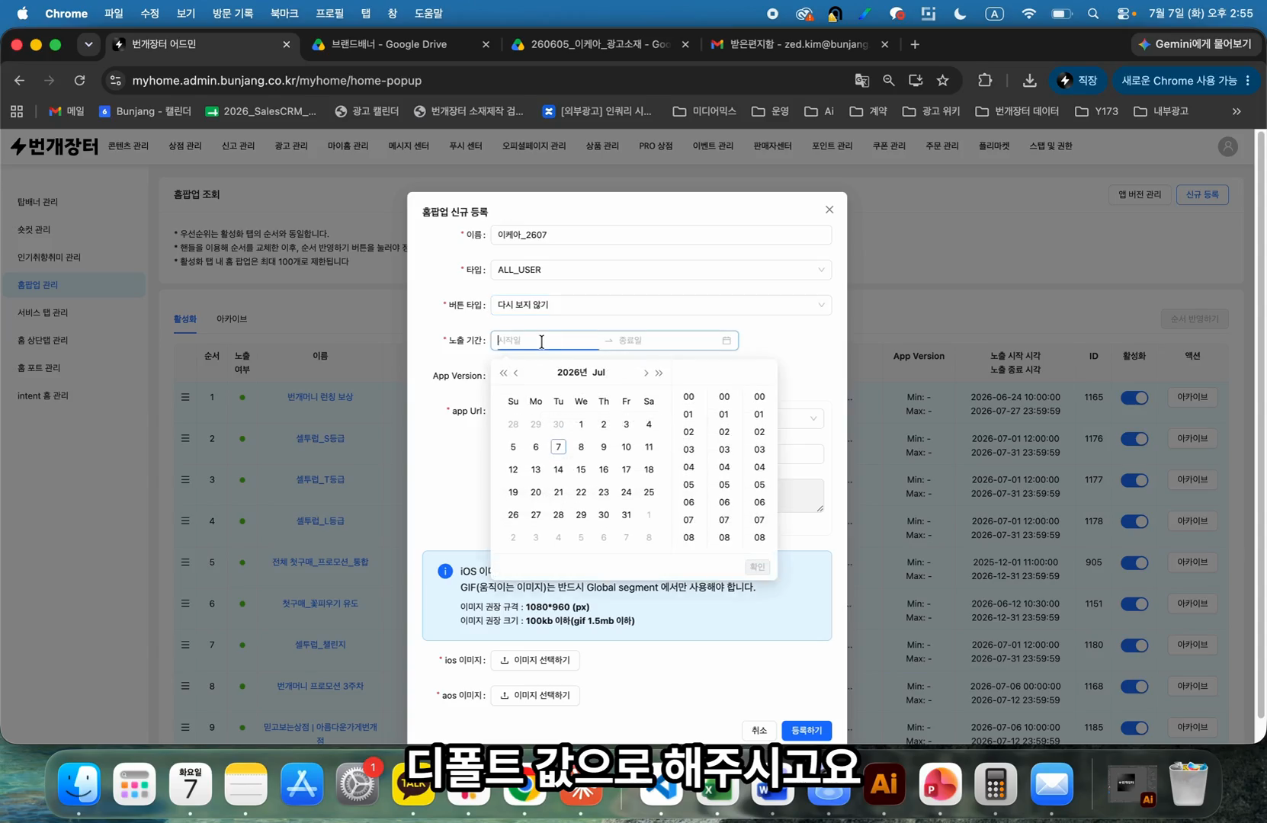
Task: Click the 번개장터 logo
Action: point(54,146)
